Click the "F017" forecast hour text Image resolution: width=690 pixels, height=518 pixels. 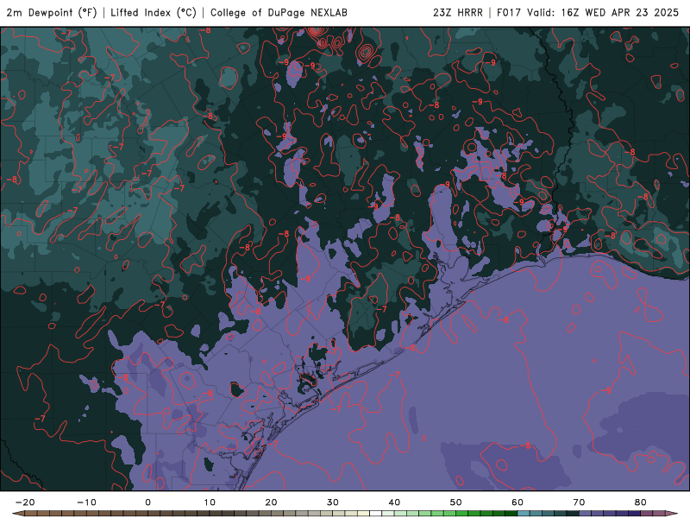pyautogui.click(x=510, y=12)
